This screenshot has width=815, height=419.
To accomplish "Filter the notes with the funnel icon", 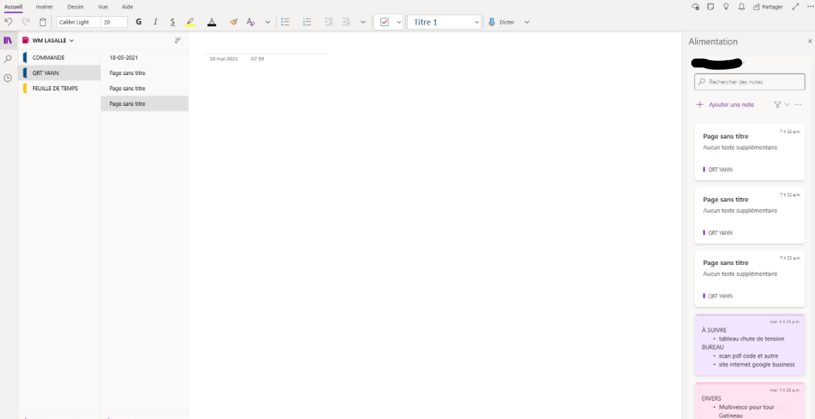I will (777, 104).
